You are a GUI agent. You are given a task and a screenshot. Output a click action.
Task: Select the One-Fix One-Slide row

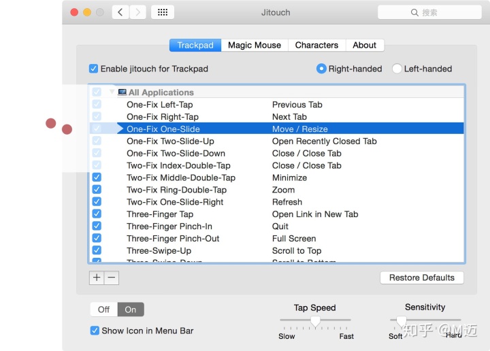pyautogui.click(x=276, y=129)
